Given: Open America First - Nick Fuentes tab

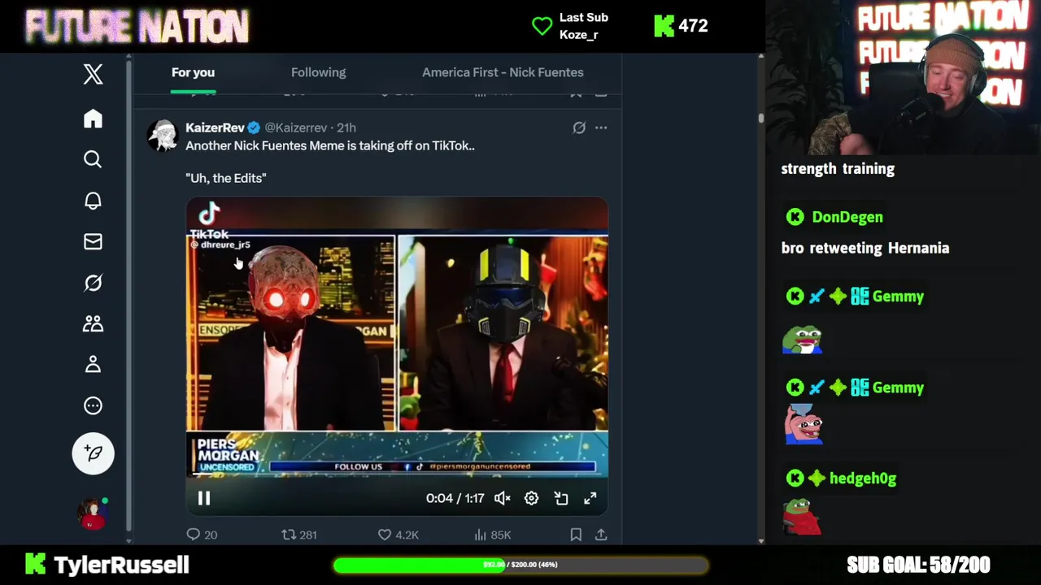Looking at the screenshot, I should 503,72.
